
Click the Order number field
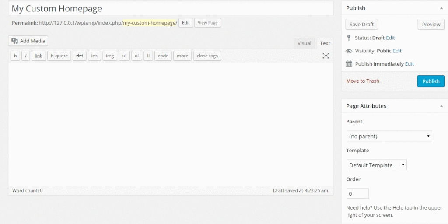pos(357,193)
